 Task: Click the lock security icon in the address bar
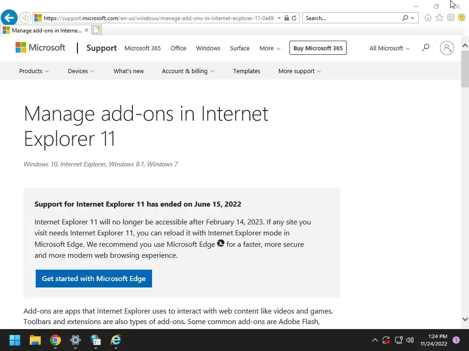[287, 18]
